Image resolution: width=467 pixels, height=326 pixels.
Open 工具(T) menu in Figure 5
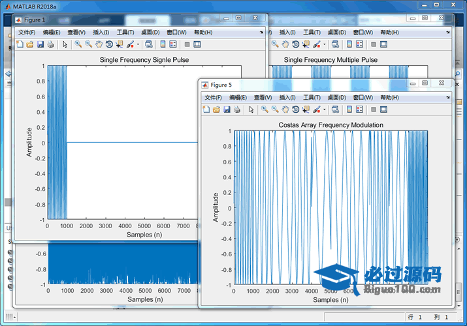[x=312, y=97]
